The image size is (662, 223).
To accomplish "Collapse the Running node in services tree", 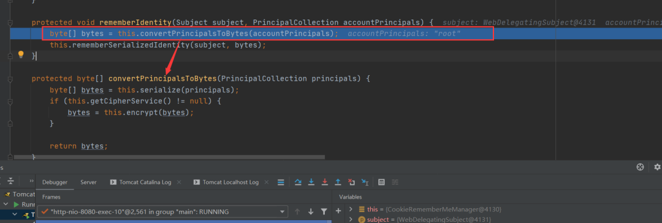I will [x=6, y=205].
